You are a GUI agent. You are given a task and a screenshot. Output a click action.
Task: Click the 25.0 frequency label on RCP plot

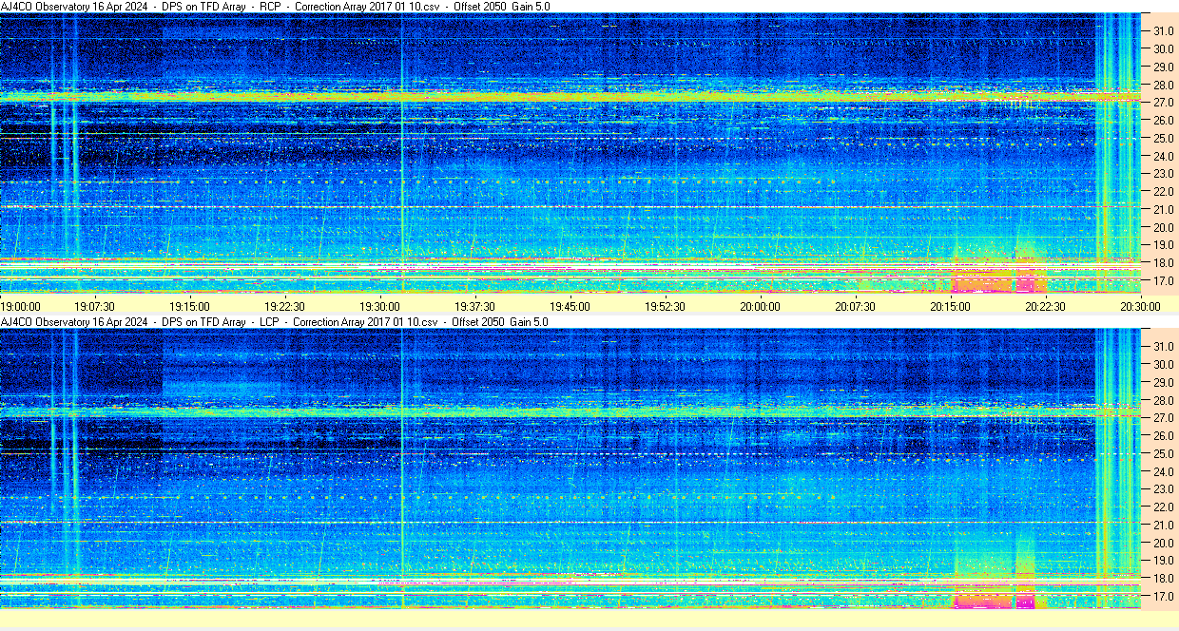point(1164,138)
